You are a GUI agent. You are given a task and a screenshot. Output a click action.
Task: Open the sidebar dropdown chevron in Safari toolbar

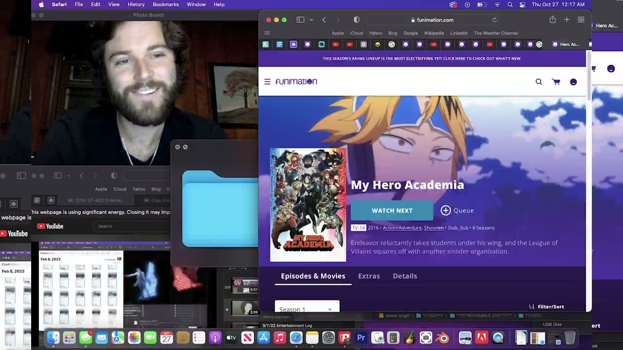[311, 20]
